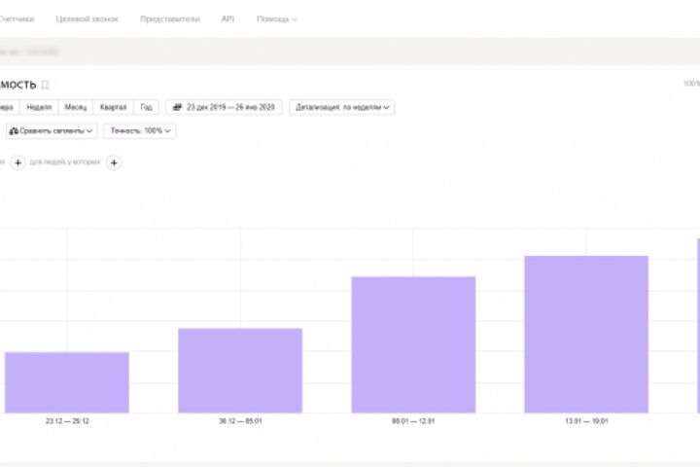The height and width of the screenshot is (467, 700).
Task: Click the axis label 30.12 — 05.01
Action: tap(240, 421)
